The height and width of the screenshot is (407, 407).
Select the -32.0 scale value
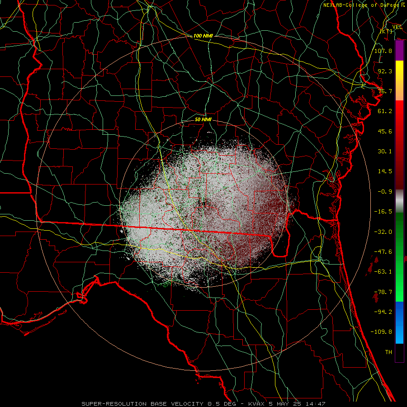(383, 232)
